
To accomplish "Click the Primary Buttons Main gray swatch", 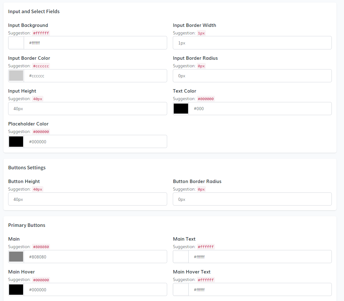I will click(16, 257).
